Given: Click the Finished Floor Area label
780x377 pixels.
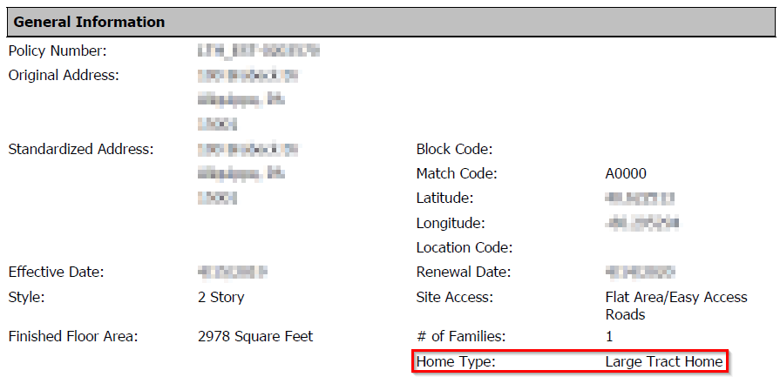Looking at the screenshot, I should (x=73, y=336).
